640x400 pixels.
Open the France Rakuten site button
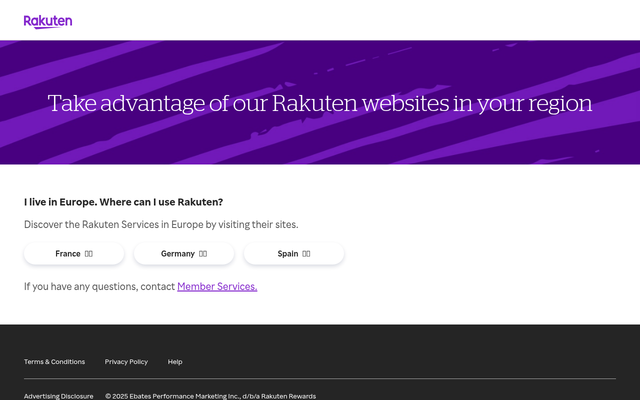click(74, 253)
